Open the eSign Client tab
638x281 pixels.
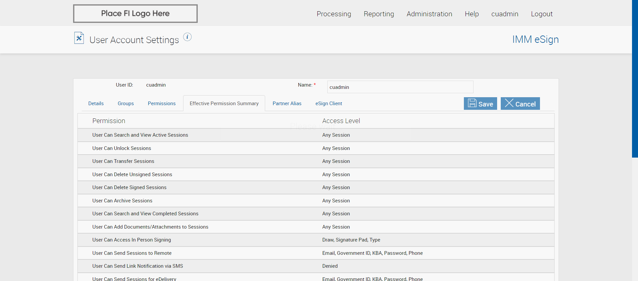click(329, 104)
